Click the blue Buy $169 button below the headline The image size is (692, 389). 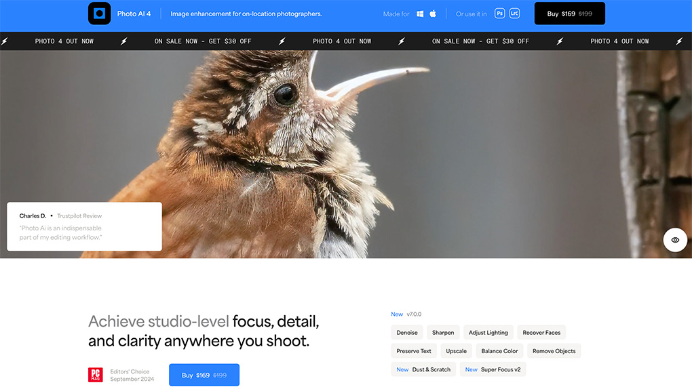(x=204, y=375)
